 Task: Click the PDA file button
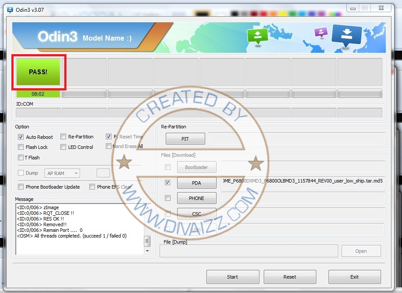click(x=197, y=183)
